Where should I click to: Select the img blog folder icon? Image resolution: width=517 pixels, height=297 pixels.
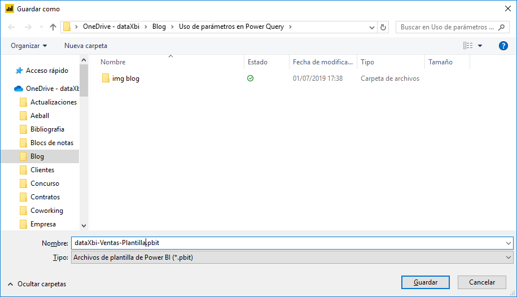tap(106, 78)
